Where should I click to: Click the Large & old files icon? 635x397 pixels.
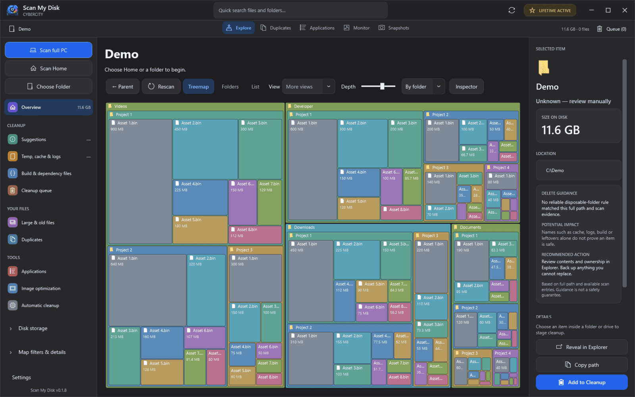[x=13, y=223]
